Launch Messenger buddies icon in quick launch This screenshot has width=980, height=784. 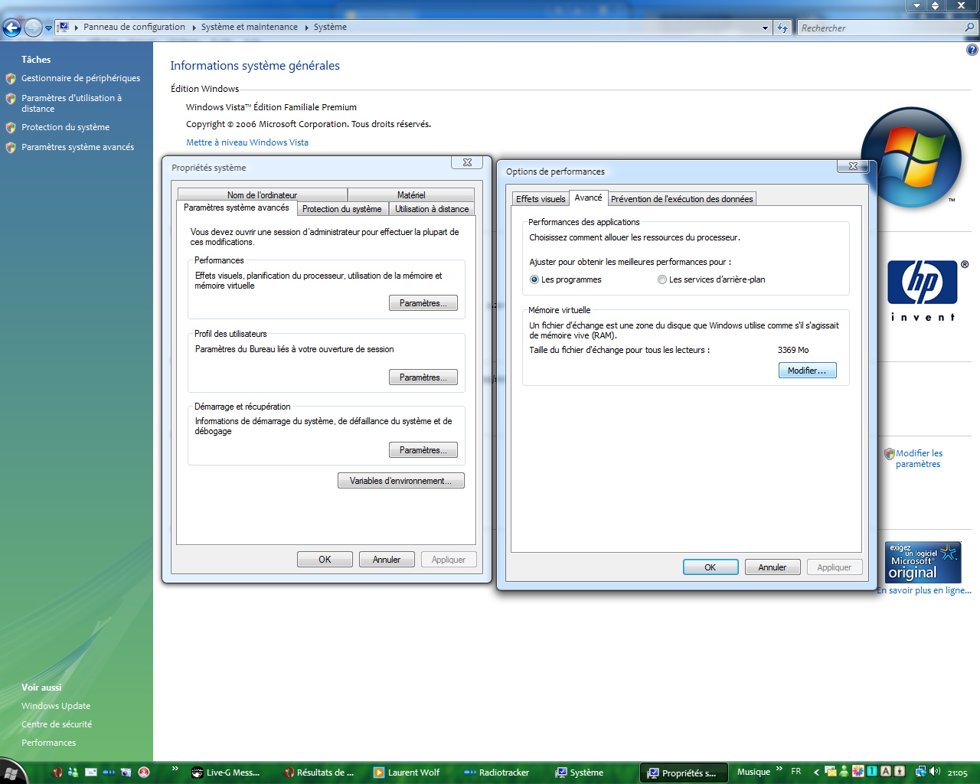coord(73,773)
